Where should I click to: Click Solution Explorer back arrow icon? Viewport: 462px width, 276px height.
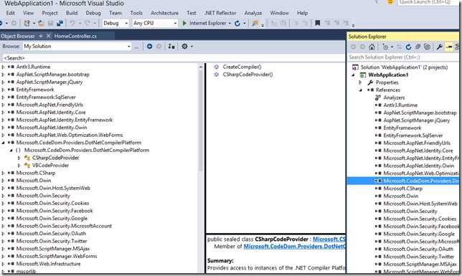(353, 47)
